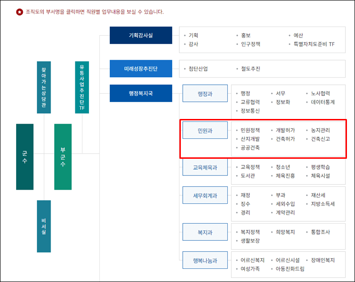Image resolution: width=355 pixels, height=282 pixels.
Task: Click the 노사협력 team item
Action: tap(320, 93)
